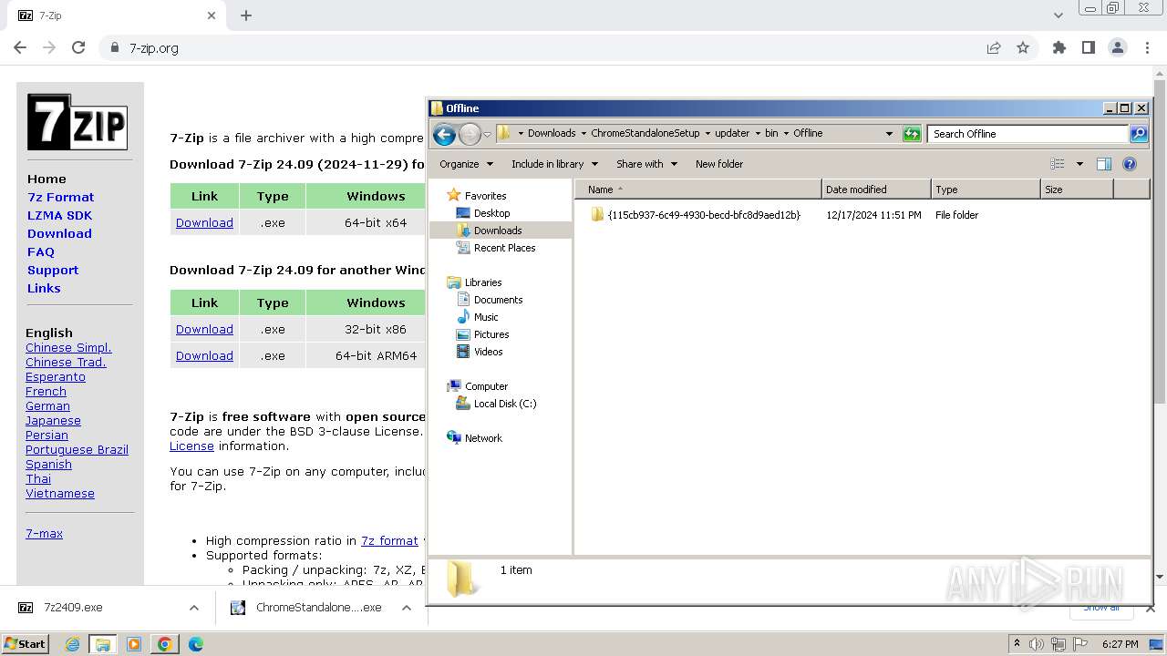
Task: Open Pictures library in navigation pane
Action: coord(491,334)
